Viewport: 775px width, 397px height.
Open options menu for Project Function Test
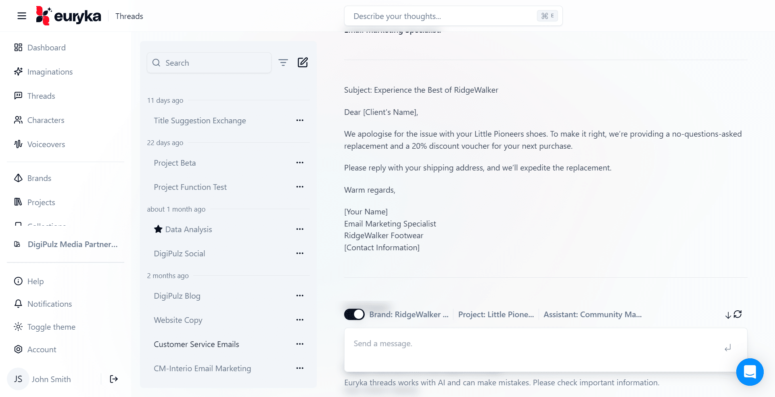click(300, 187)
